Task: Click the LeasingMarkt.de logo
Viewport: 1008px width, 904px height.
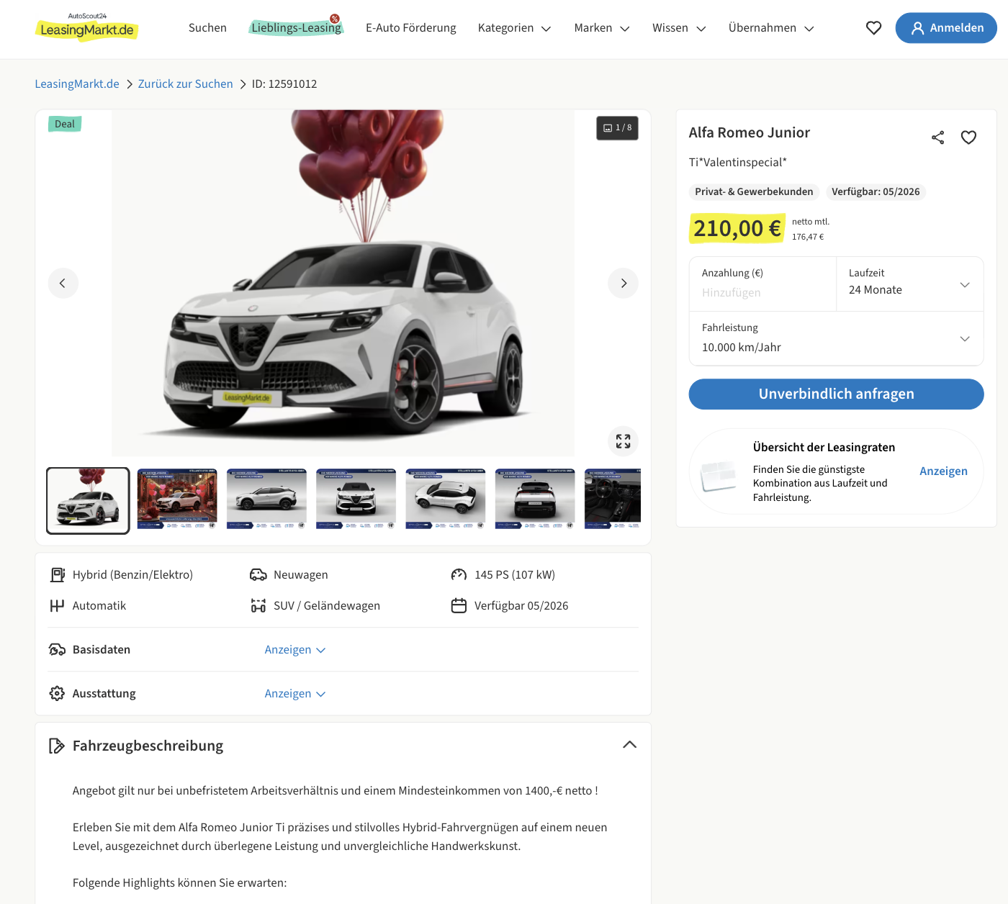Action: (x=86, y=28)
